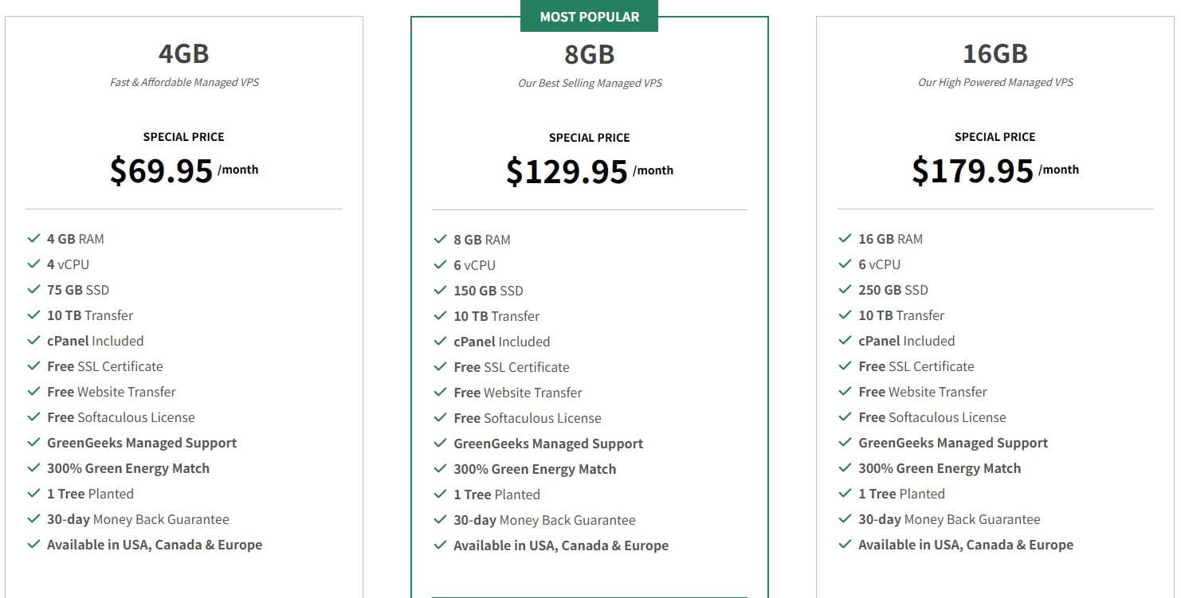Click the checkmark next to 250 GB SSD
Screen dimensions: 1181x598
pyautogui.click(x=845, y=290)
